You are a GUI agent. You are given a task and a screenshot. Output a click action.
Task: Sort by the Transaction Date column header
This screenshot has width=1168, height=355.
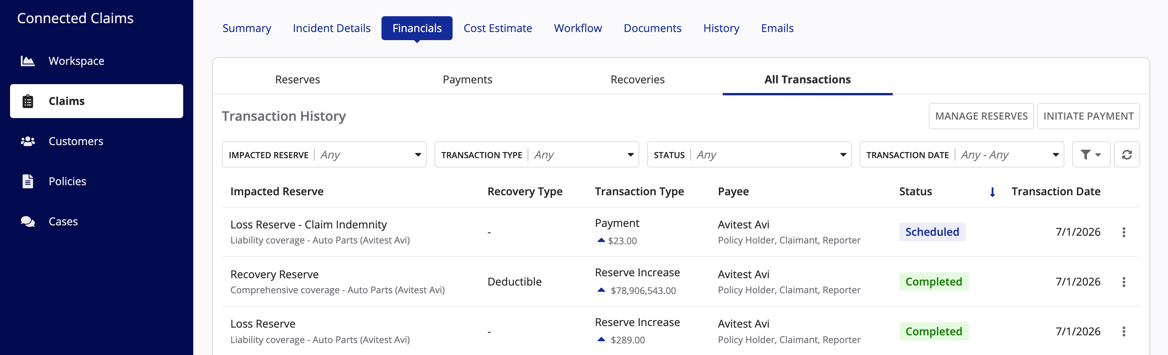pos(1056,191)
